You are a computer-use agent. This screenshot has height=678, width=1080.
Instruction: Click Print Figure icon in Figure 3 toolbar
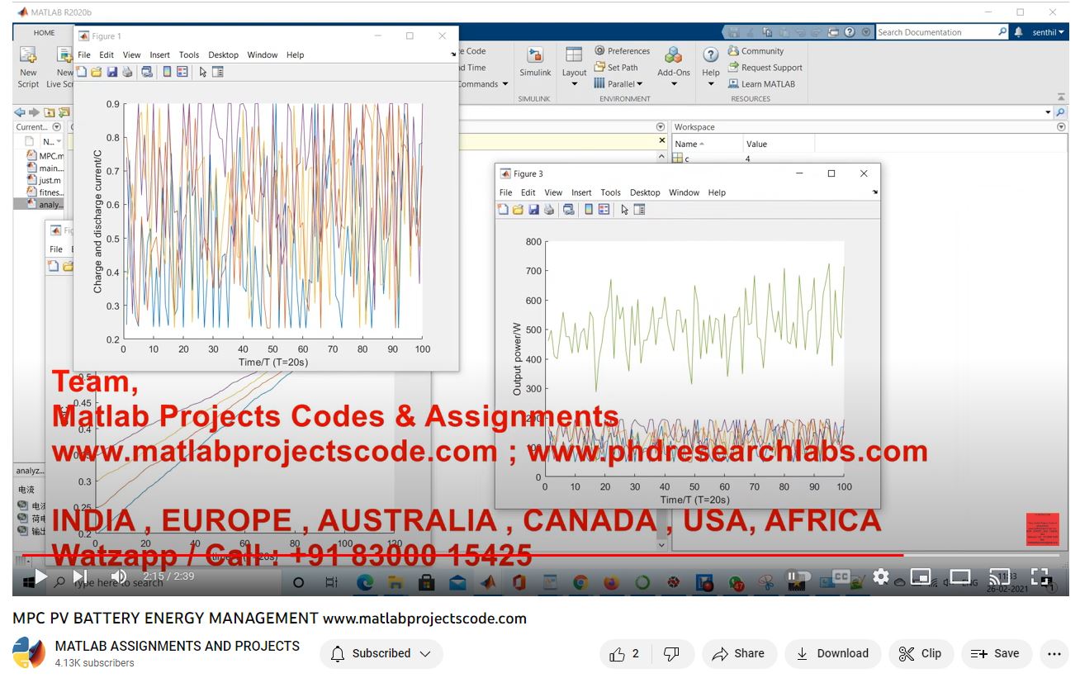[548, 210]
